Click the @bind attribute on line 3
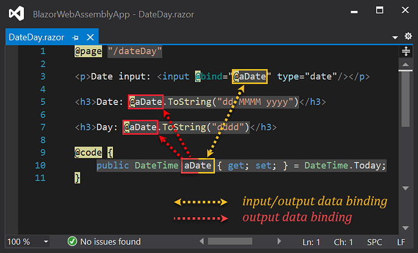418x253 pixels. [208, 76]
